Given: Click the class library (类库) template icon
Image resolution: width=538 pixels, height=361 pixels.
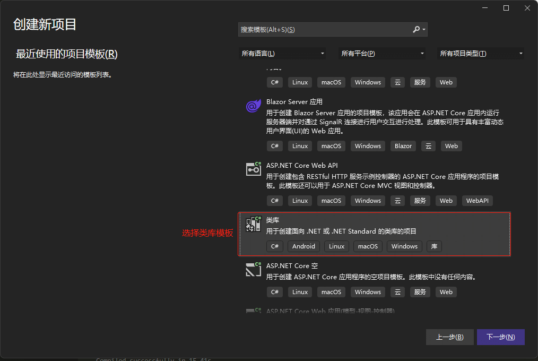Looking at the screenshot, I should coord(254,224).
